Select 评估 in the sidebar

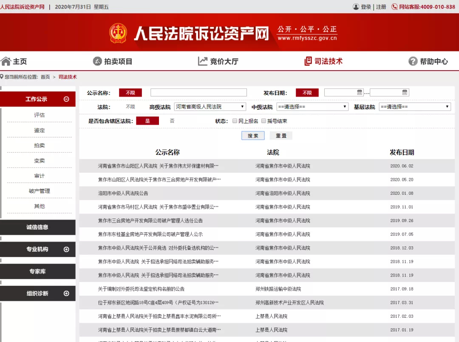click(39, 115)
